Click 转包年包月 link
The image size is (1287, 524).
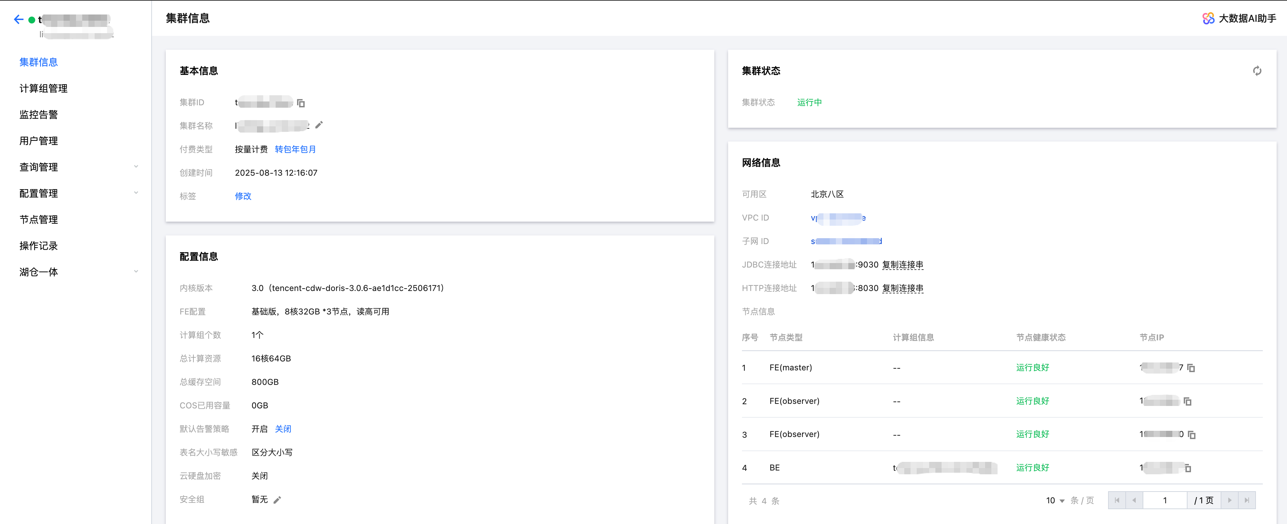coord(295,149)
